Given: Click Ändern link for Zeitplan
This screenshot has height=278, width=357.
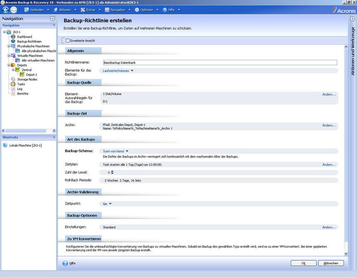Looking at the screenshot, I should [329, 164].
